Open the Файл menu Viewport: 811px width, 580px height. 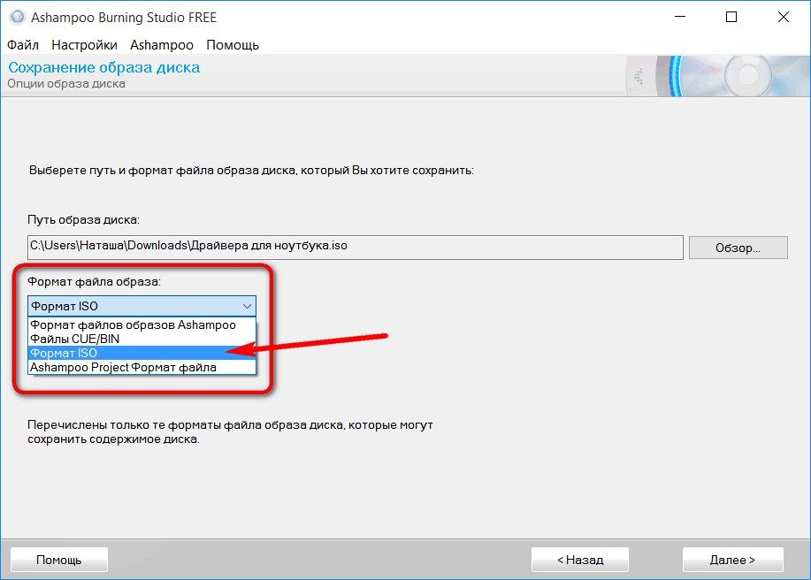coord(23,44)
